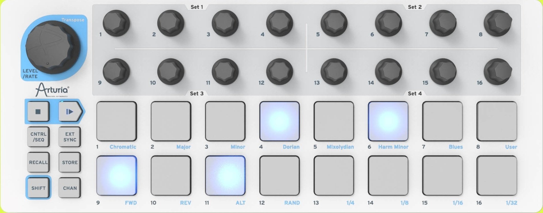The width and height of the screenshot is (543, 213).
Task: Click the Harm Minor scale label
Action: [393, 147]
